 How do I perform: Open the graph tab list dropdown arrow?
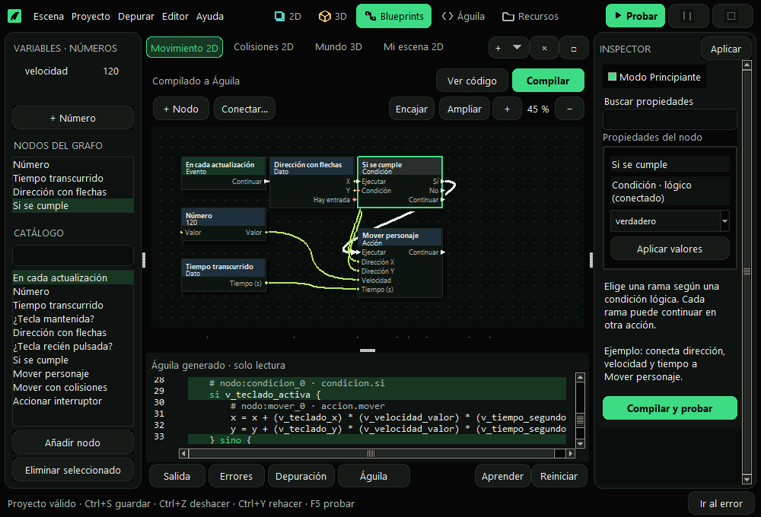517,48
